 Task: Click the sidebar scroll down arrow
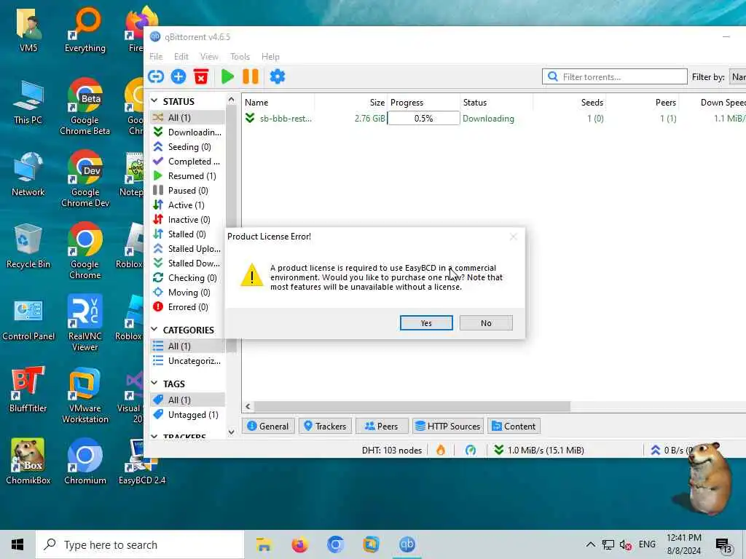(x=231, y=432)
